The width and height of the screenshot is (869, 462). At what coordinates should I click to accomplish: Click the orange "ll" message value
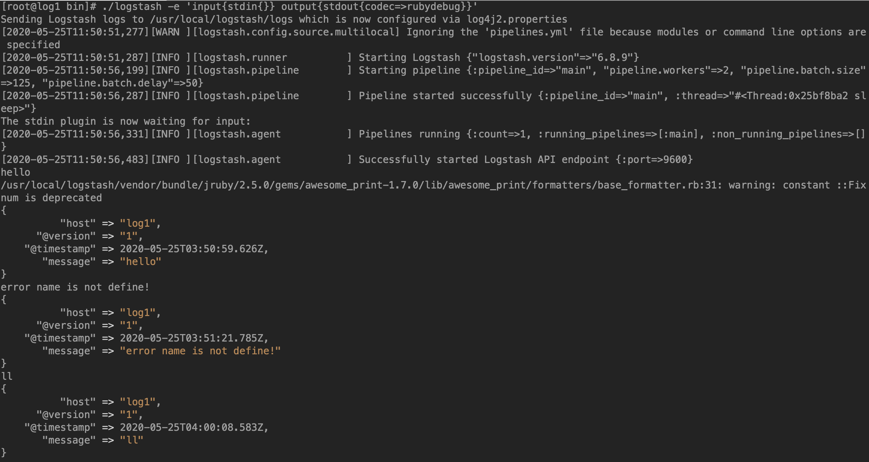pos(131,440)
